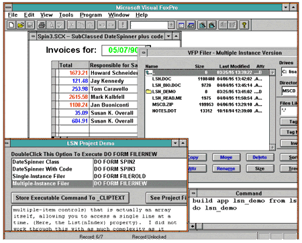302x243 pixels.
Task: Click the Open folder toolbar icon
Action: pos(20,25)
